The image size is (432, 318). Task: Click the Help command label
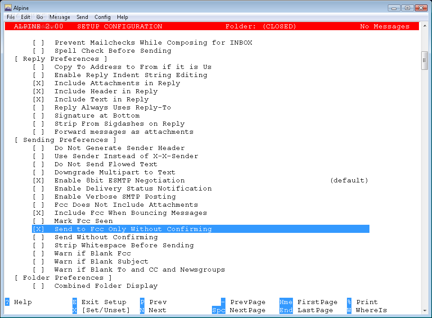pyautogui.click(x=23, y=302)
